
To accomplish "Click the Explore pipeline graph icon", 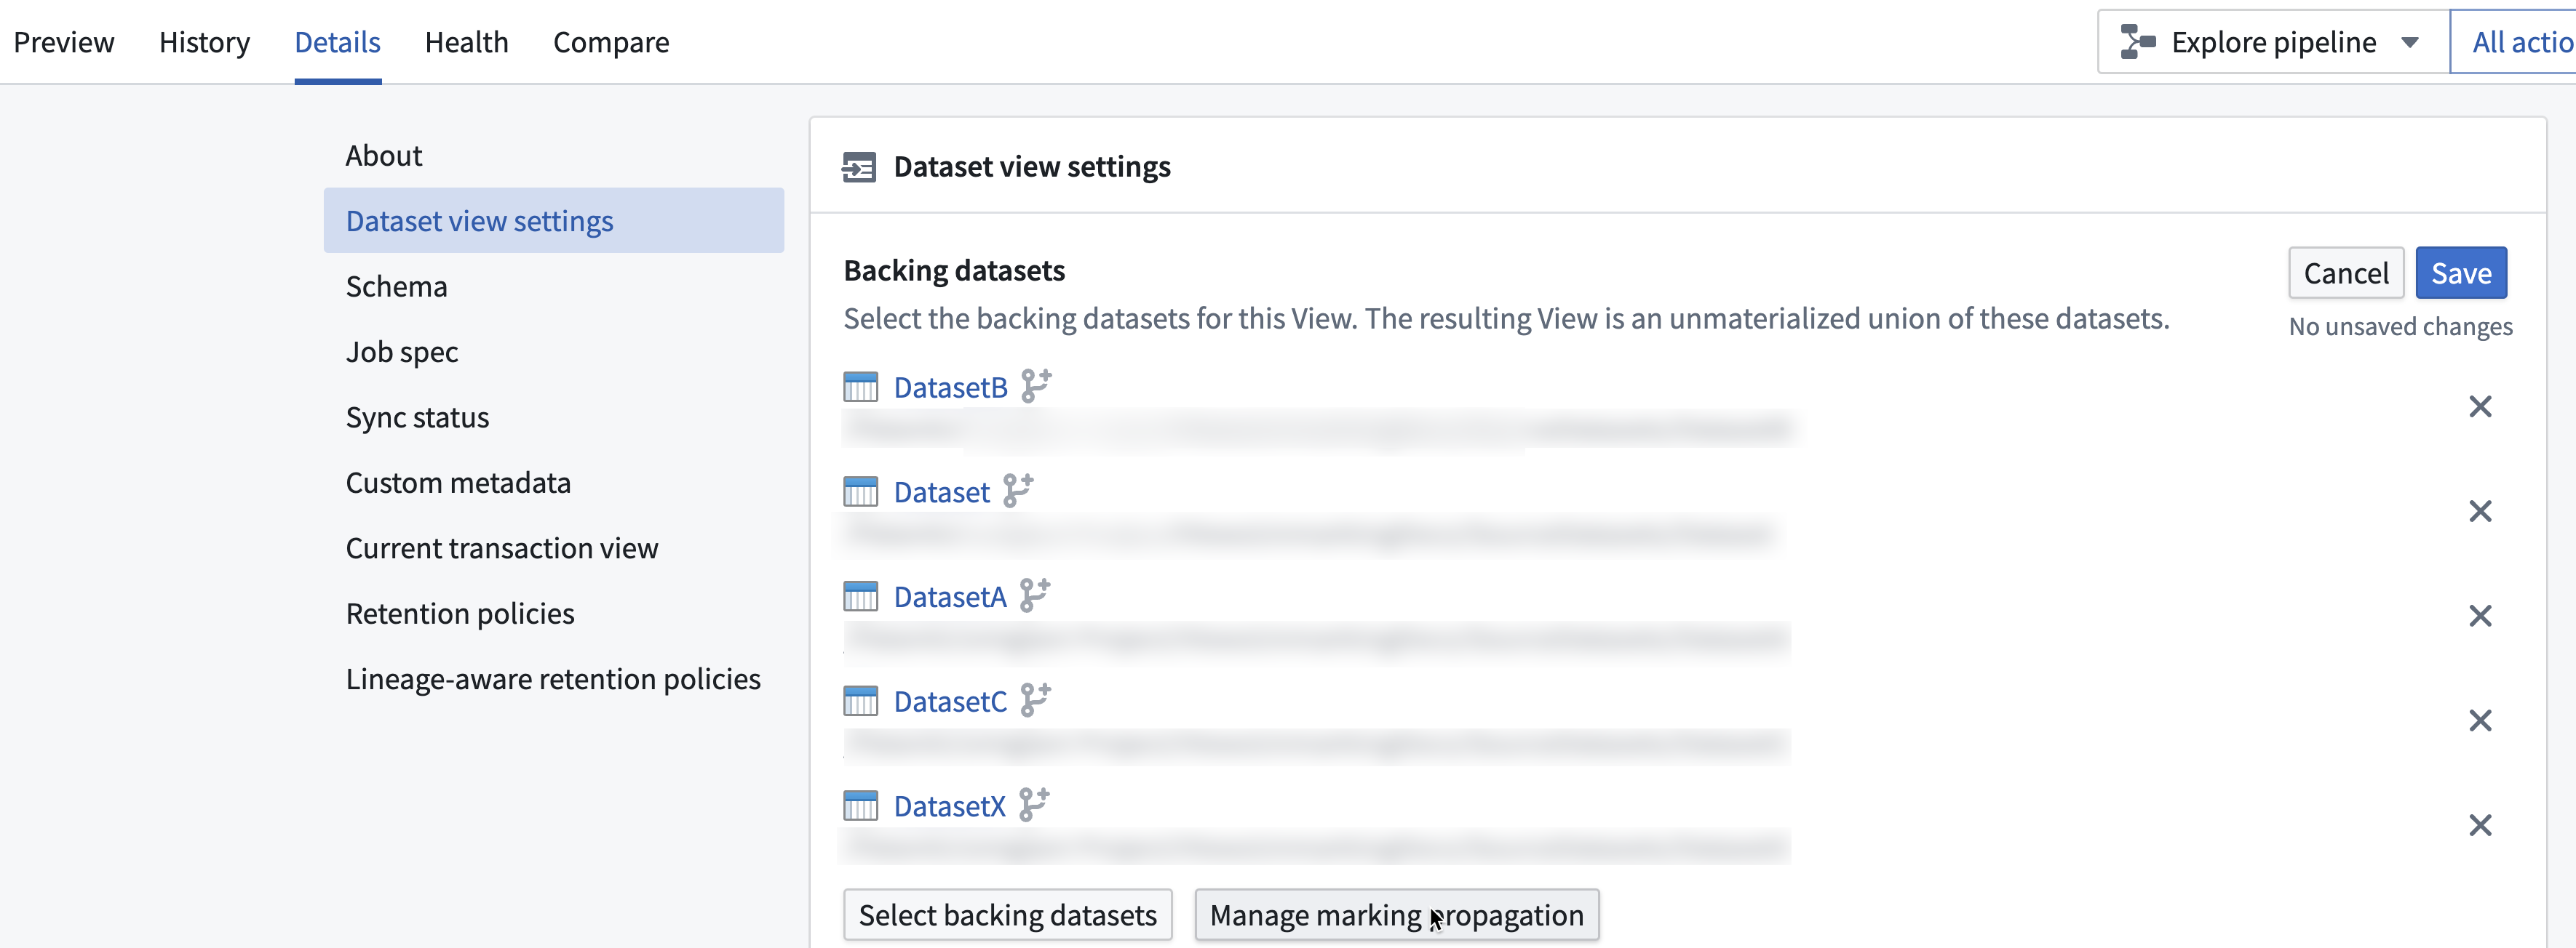I will click(2137, 42).
